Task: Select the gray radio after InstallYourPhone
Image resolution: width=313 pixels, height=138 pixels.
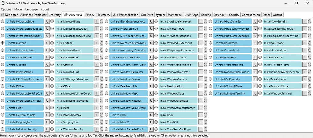Action: [309, 43]
